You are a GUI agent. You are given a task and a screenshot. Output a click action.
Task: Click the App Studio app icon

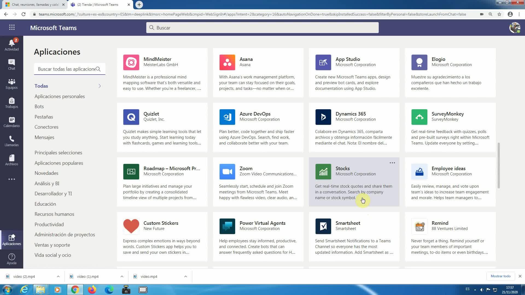(x=323, y=62)
